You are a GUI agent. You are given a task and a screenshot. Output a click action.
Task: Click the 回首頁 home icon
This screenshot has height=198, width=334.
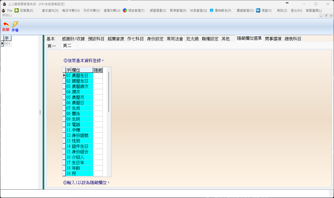tap(17, 10)
